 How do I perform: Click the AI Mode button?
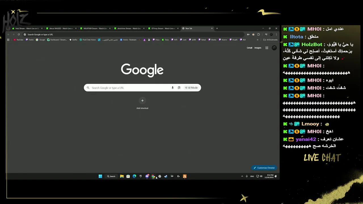click(191, 88)
